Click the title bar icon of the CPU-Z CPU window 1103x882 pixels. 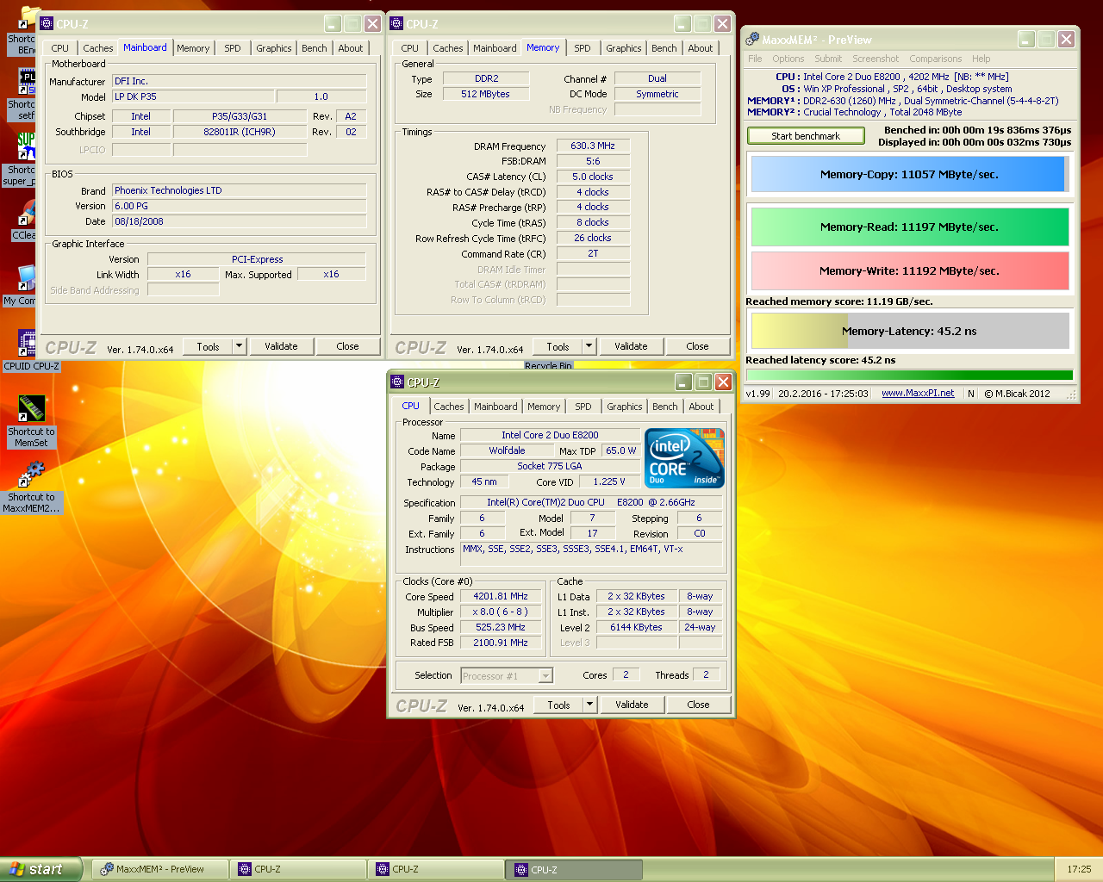397,382
